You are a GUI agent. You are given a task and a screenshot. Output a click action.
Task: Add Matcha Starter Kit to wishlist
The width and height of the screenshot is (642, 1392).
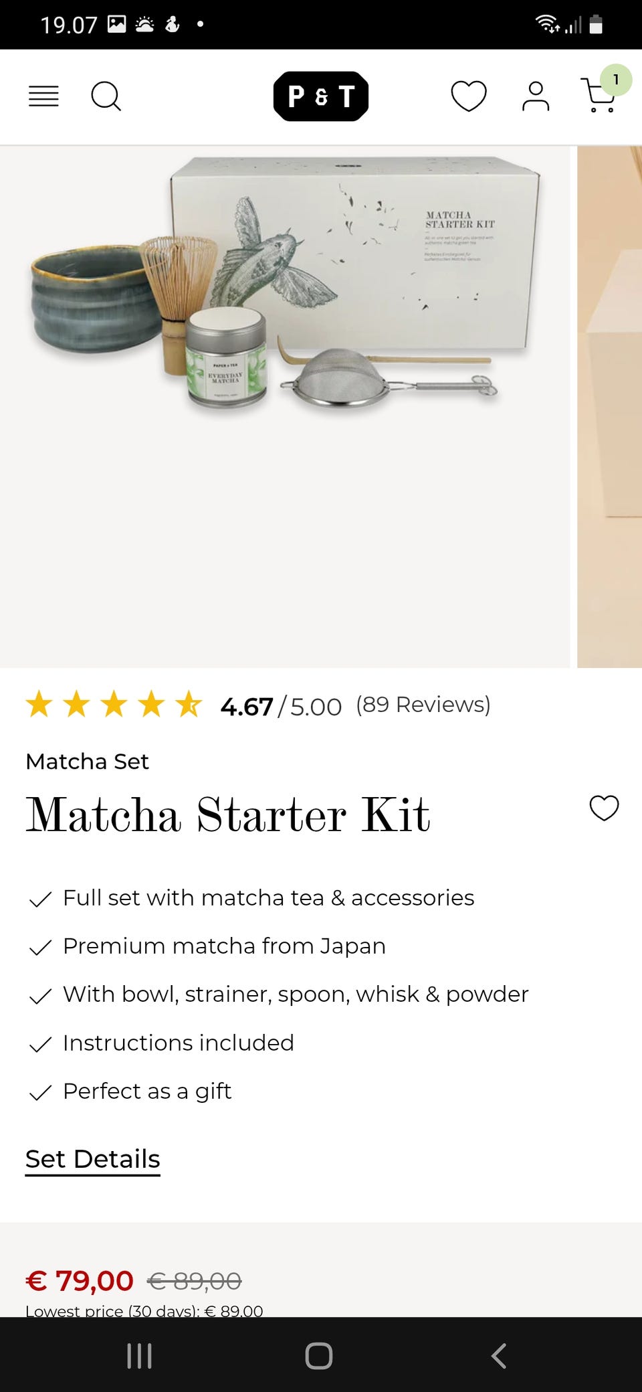(604, 808)
